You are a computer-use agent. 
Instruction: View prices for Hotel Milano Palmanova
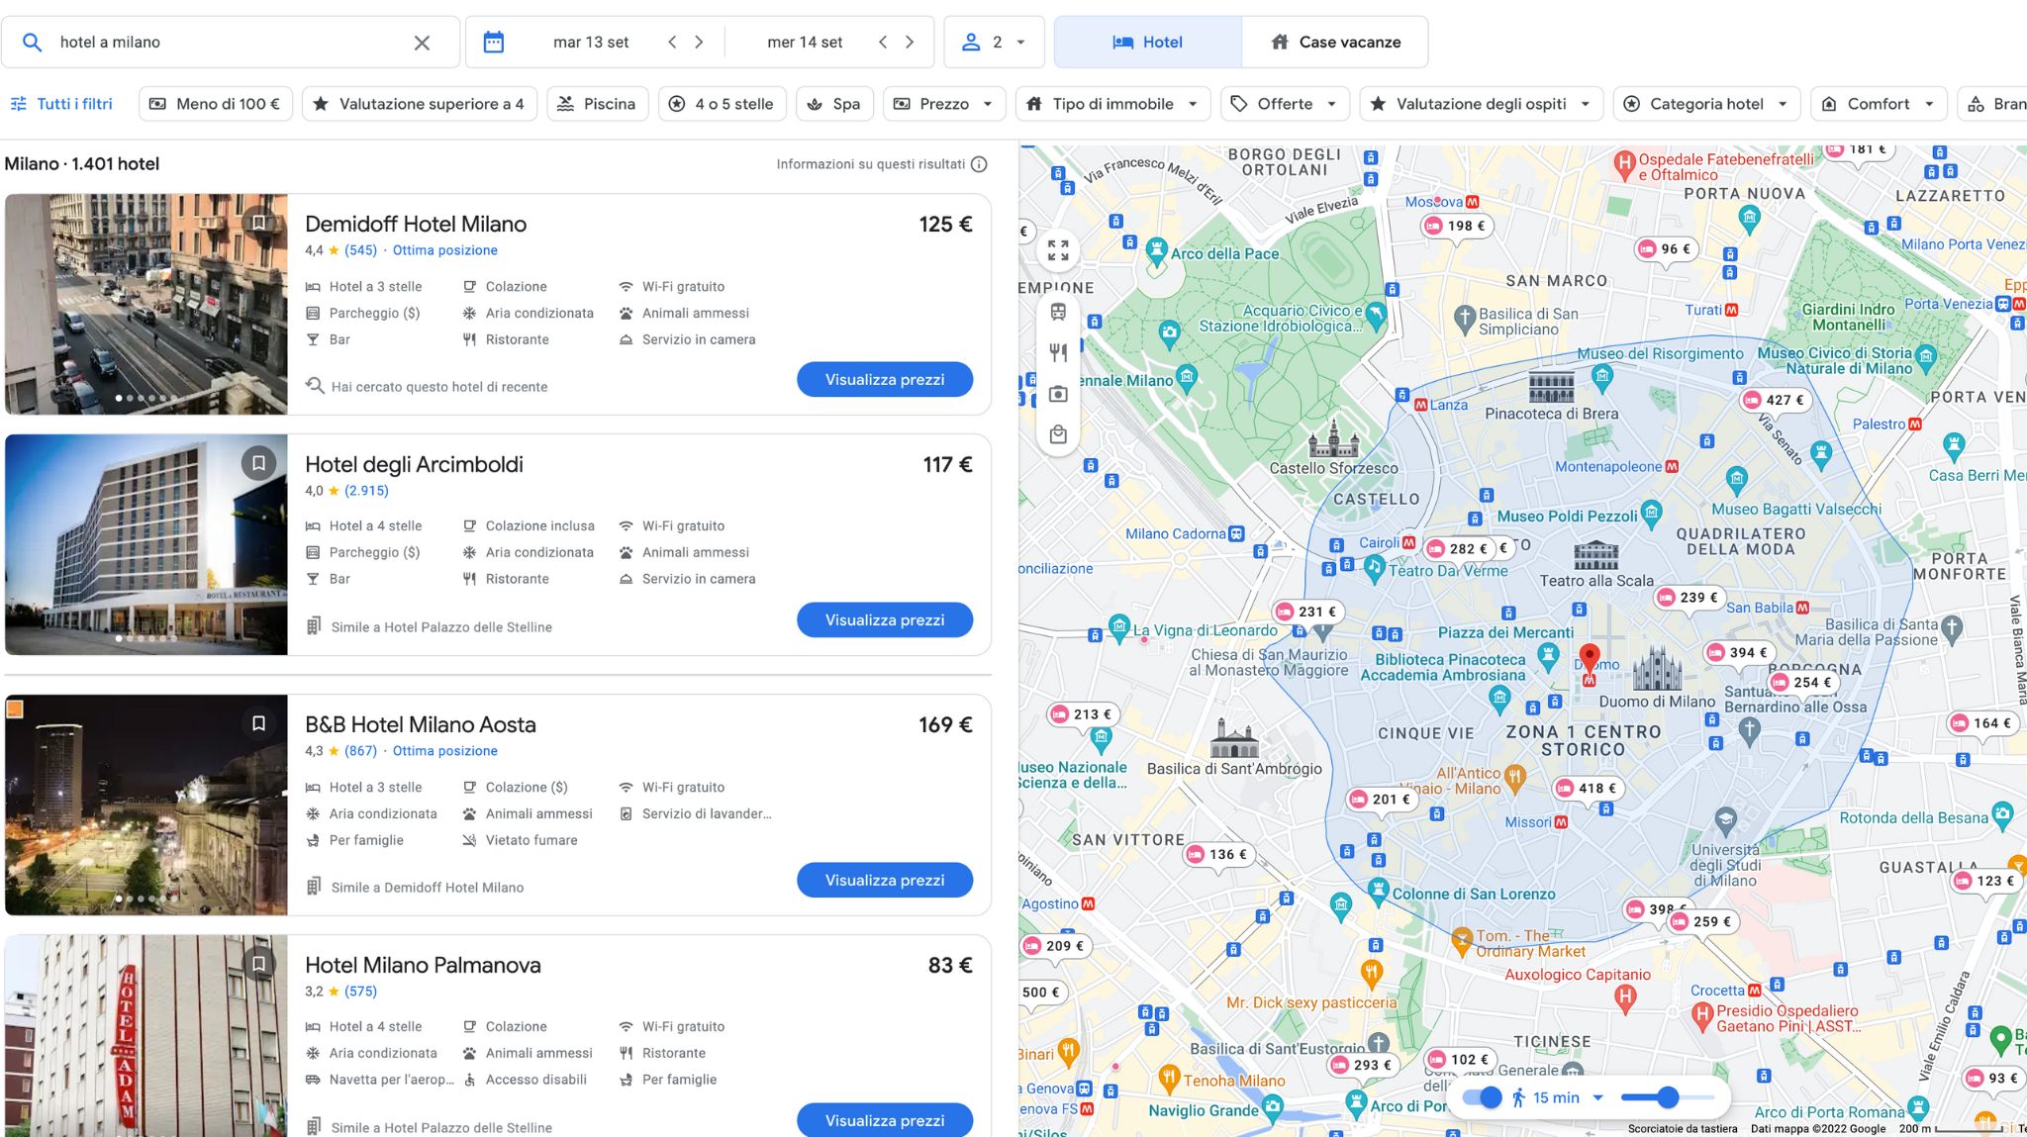[885, 1120]
